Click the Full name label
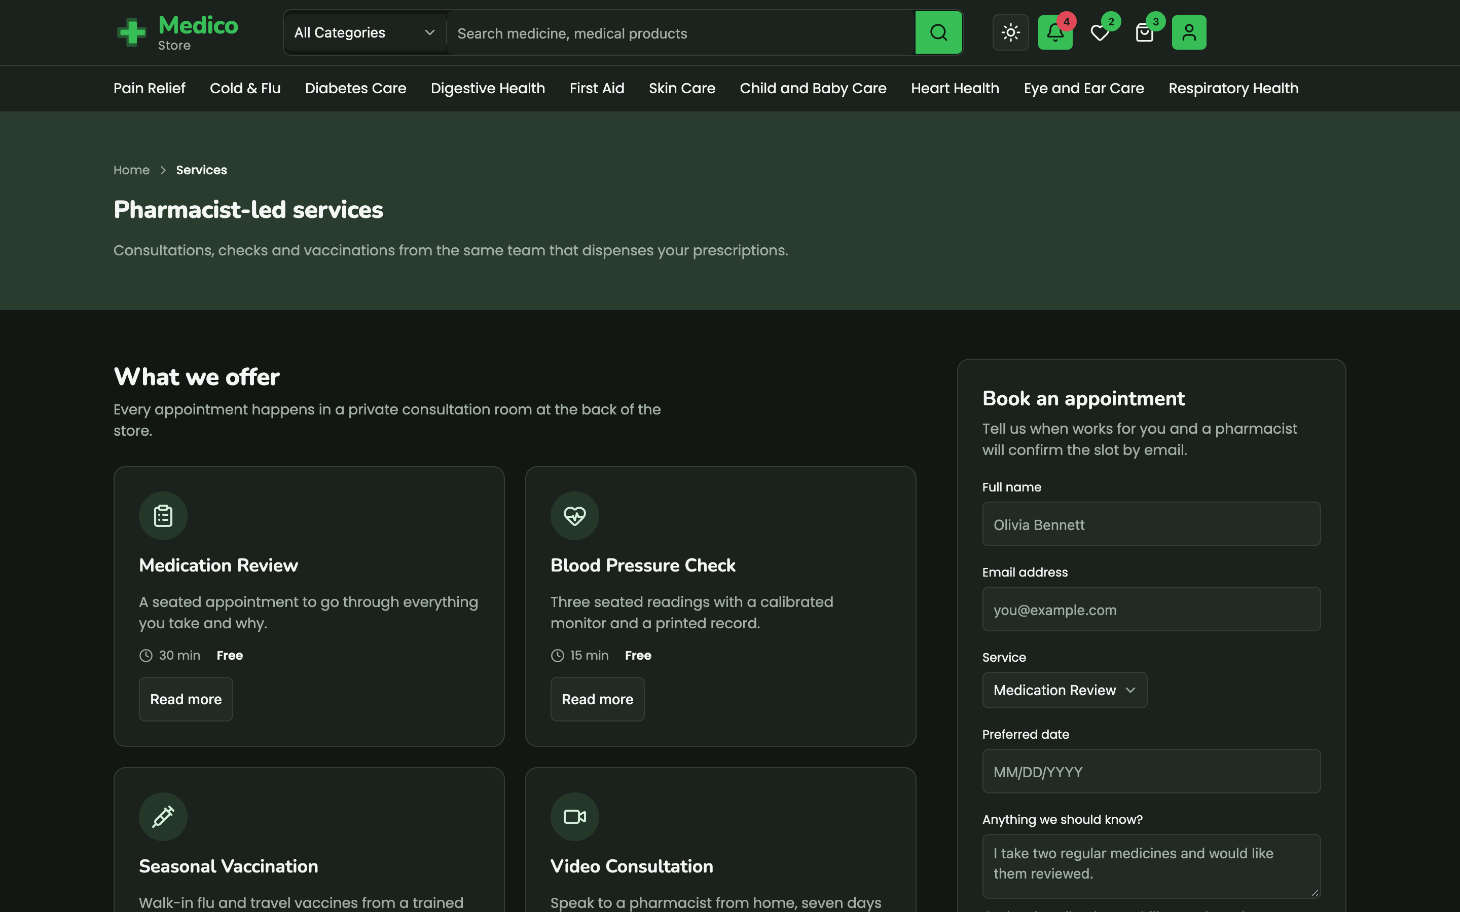The image size is (1460, 912). coord(1011,487)
